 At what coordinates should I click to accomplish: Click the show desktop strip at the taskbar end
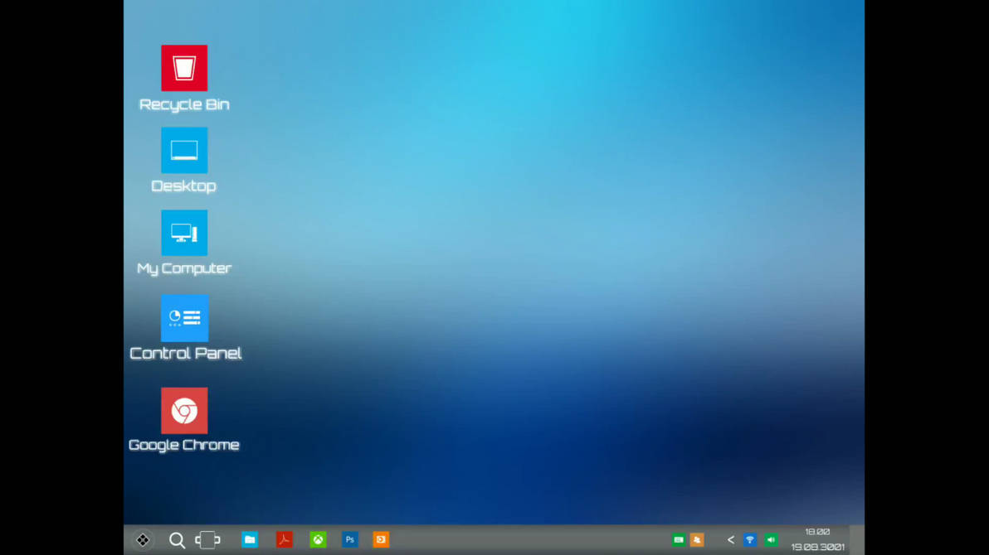pos(857,540)
